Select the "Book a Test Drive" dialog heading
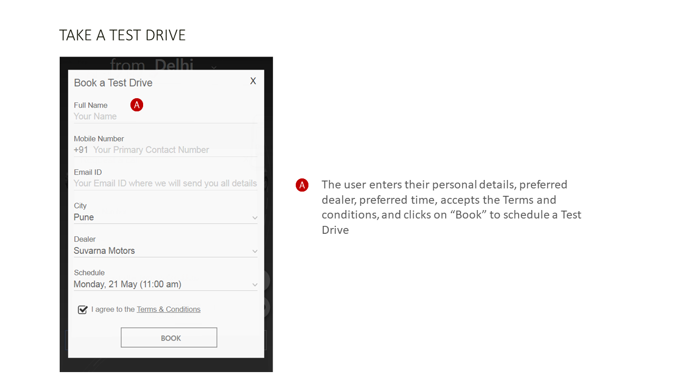The image size is (676, 380). click(113, 83)
